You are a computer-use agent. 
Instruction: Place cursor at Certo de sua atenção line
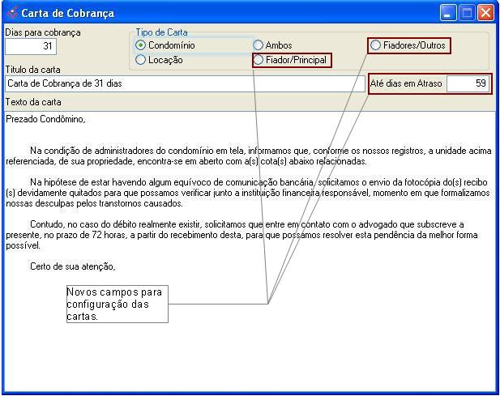(73, 266)
